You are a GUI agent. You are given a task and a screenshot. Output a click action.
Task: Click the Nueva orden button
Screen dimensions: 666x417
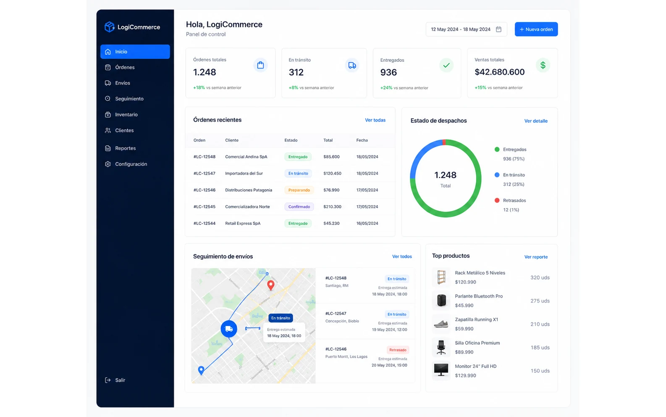536,29
